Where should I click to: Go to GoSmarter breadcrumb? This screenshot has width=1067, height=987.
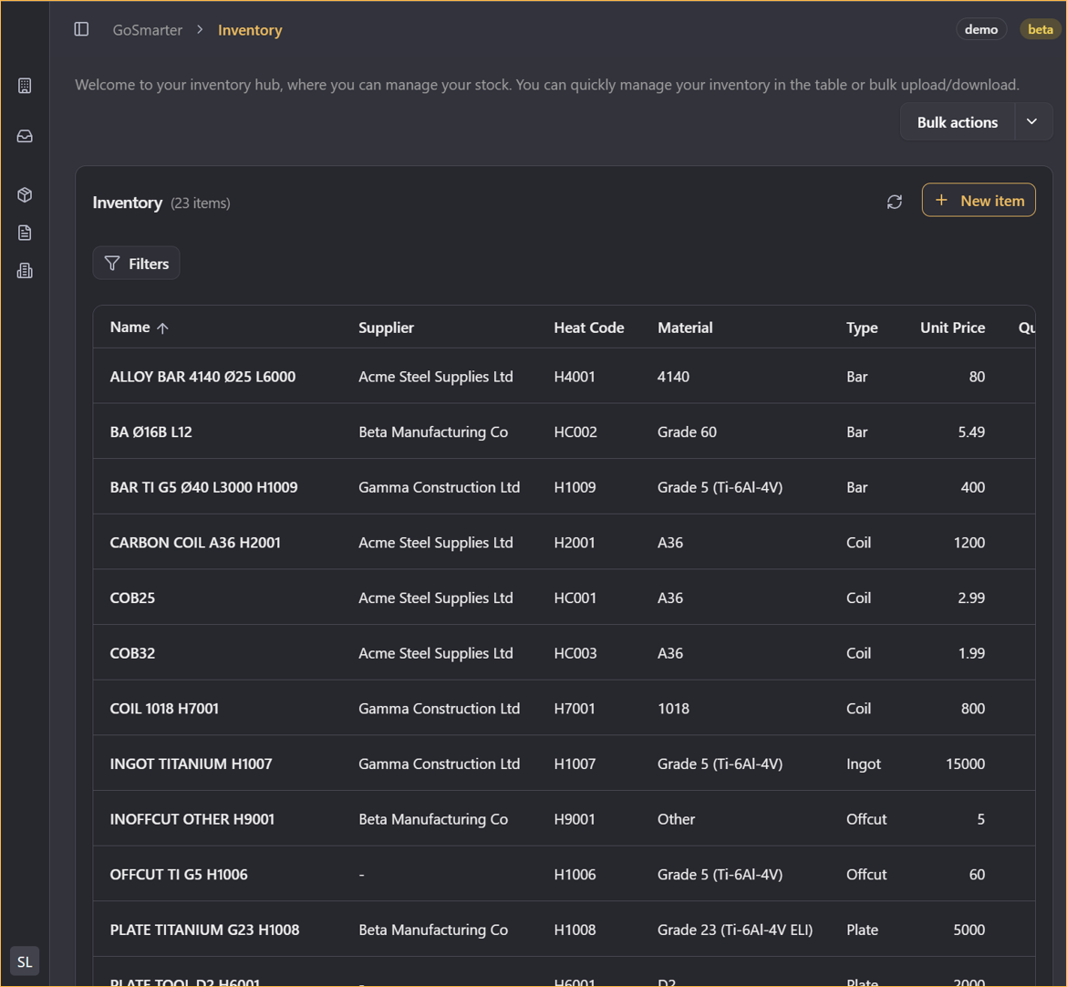pyautogui.click(x=148, y=30)
